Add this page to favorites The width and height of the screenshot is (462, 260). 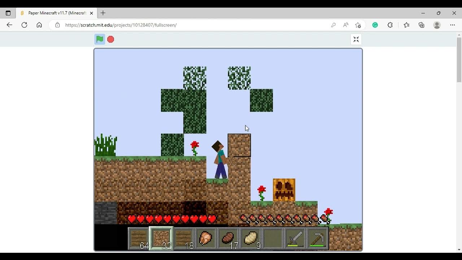click(358, 25)
